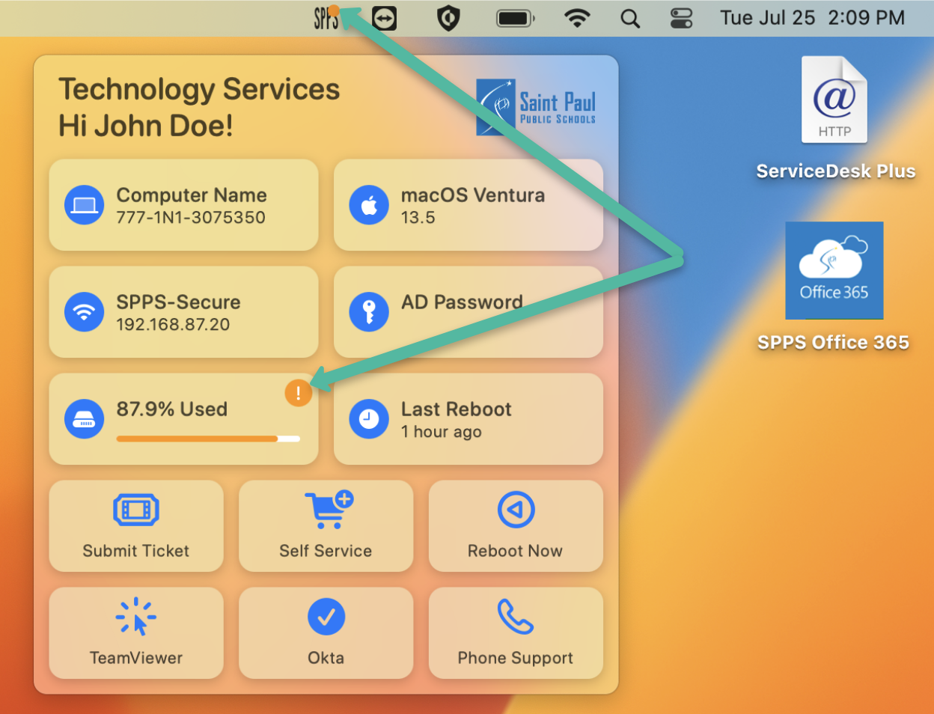Image resolution: width=934 pixels, height=714 pixels.
Task: Launch TeamViewer support button
Action: click(136, 633)
